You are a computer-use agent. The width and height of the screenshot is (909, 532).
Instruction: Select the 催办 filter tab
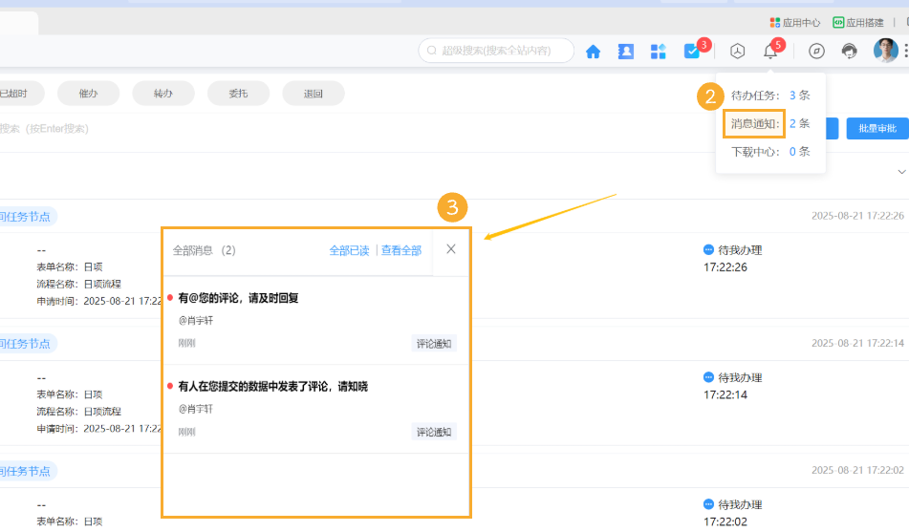88,94
